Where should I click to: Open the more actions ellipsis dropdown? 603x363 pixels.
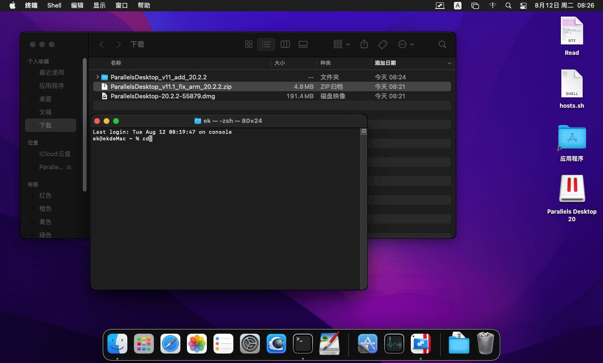coord(406,44)
